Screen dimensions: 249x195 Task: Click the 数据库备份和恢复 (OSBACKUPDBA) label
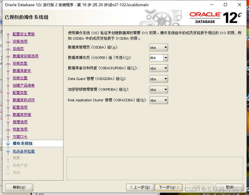(x=103, y=68)
